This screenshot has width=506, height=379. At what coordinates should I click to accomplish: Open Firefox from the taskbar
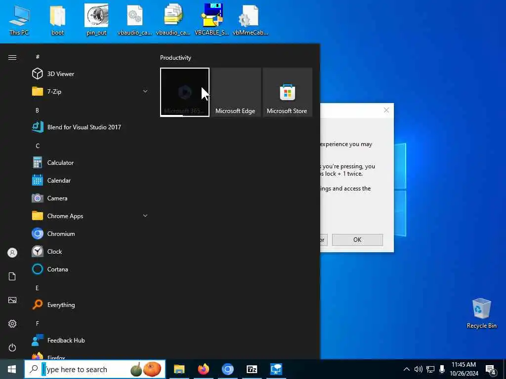click(x=203, y=369)
